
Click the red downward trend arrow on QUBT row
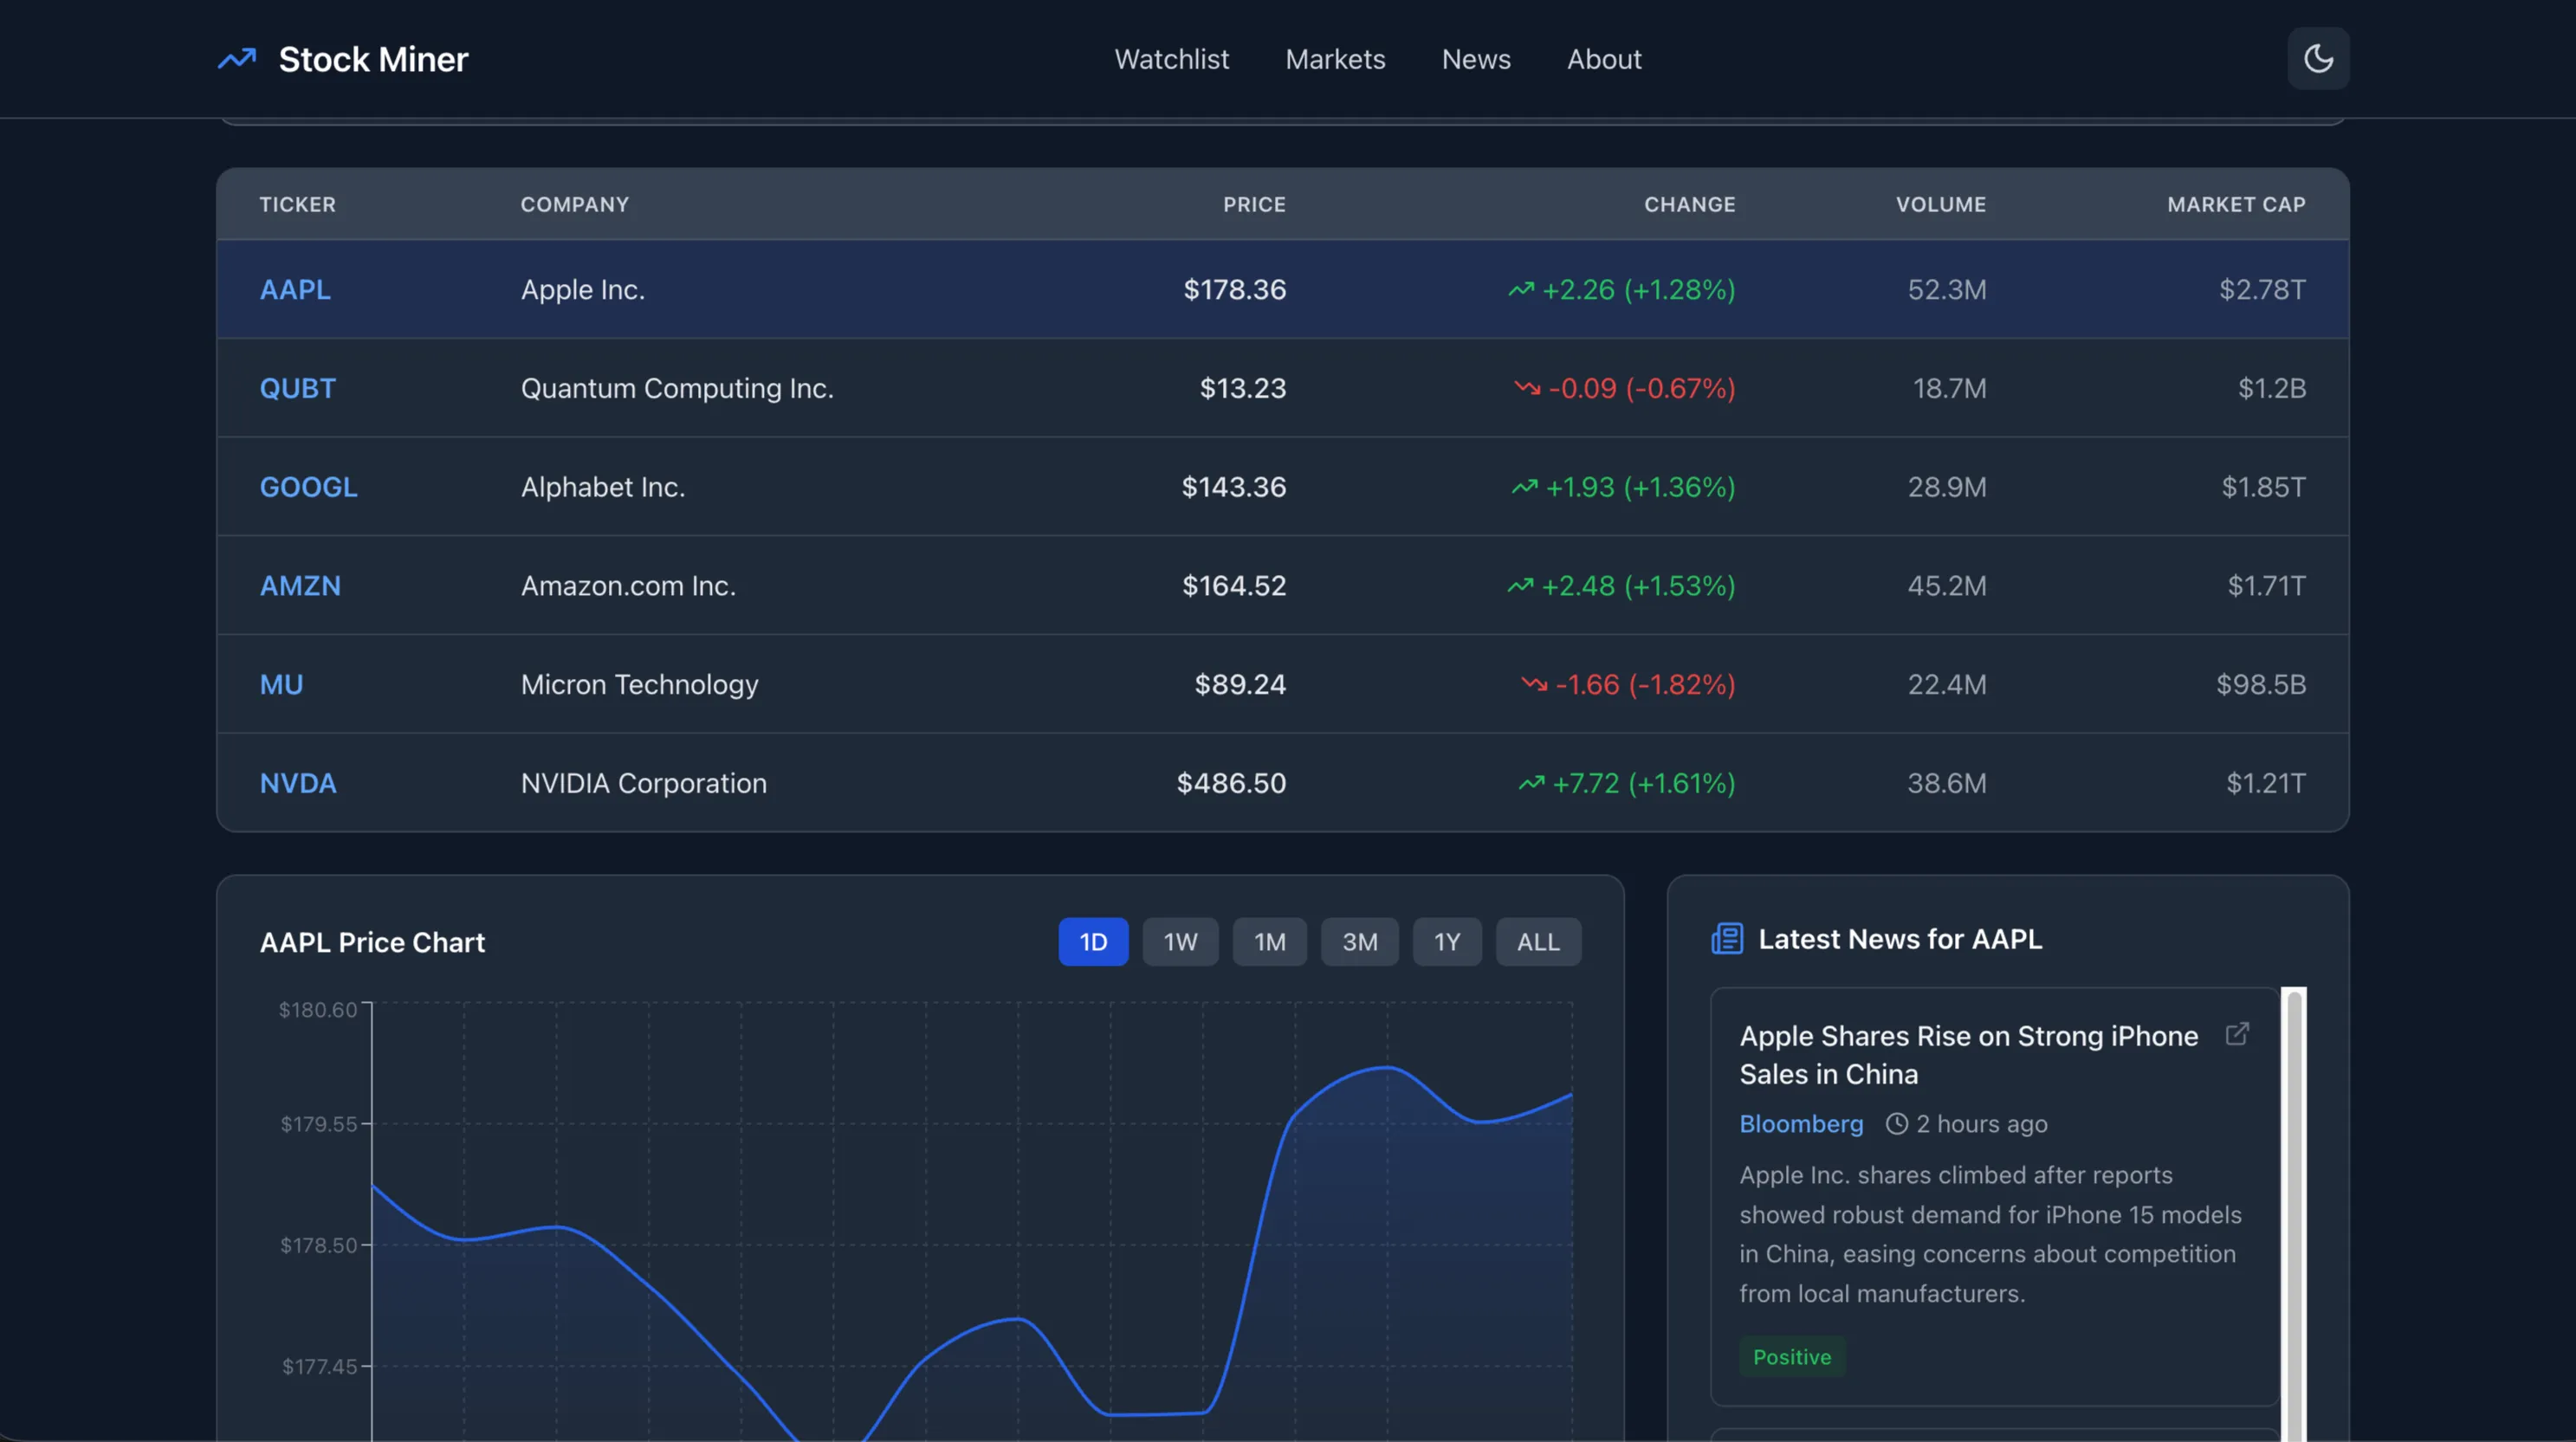(x=1527, y=389)
